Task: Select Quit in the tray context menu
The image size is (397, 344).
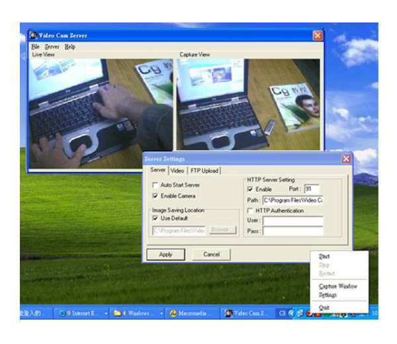Action: (324, 308)
